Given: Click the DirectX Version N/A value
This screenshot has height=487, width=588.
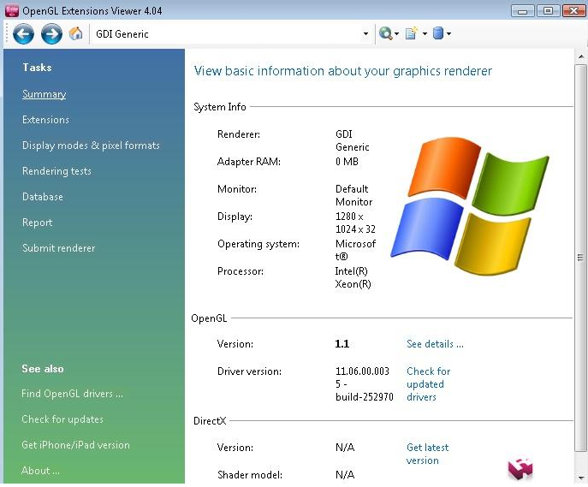Looking at the screenshot, I should point(345,448).
